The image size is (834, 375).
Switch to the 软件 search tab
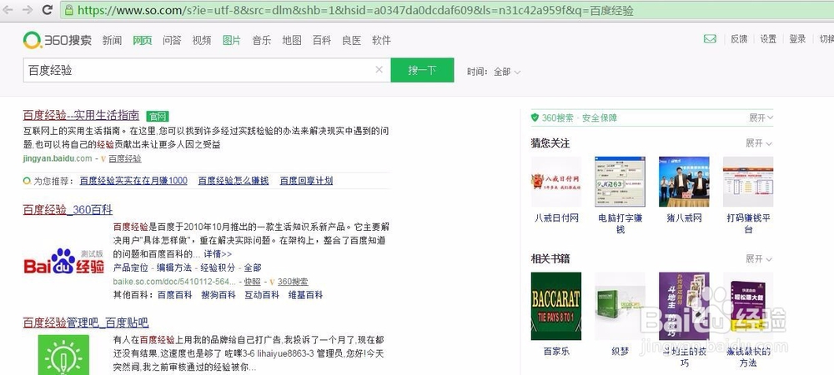point(381,40)
